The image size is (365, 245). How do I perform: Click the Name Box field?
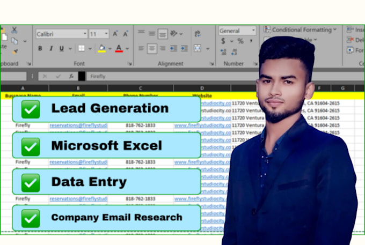pyautogui.click(x=13, y=76)
